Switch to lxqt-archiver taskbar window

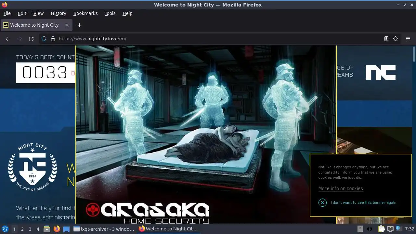(104, 229)
